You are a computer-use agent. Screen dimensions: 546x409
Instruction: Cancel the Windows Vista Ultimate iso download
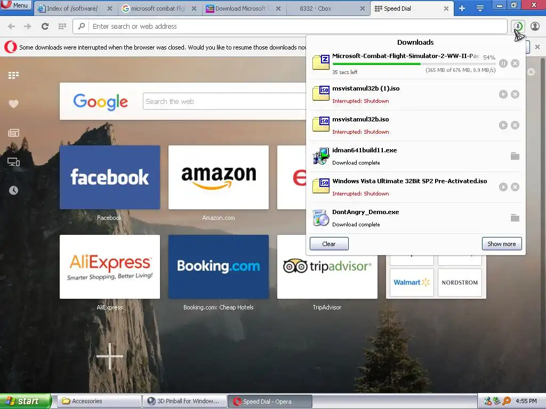[515, 187]
